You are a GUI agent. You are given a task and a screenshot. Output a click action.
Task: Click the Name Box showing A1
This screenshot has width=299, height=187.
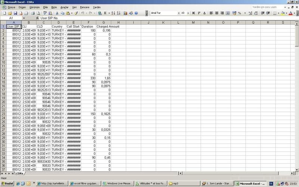pyautogui.click(x=11, y=18)
